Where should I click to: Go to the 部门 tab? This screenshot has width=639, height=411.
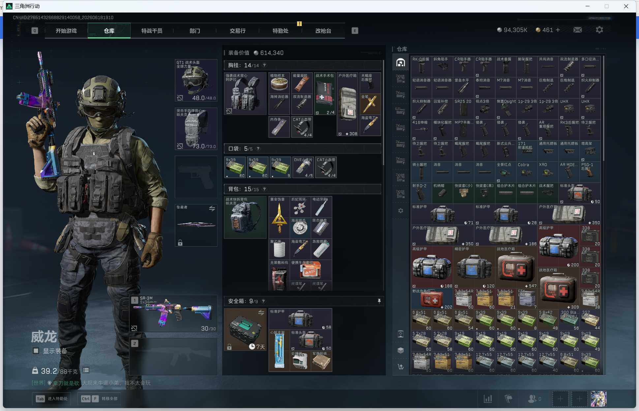point(195,31)
